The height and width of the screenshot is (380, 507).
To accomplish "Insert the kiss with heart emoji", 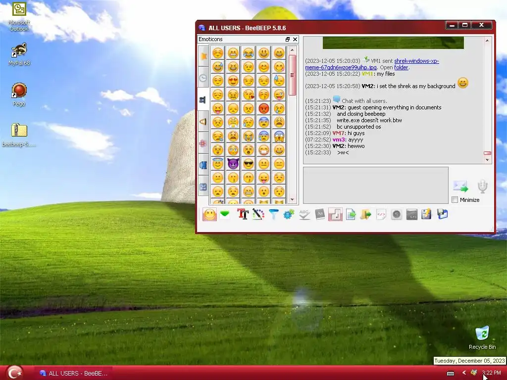I will pyautogui.click(x=249, y=95).
